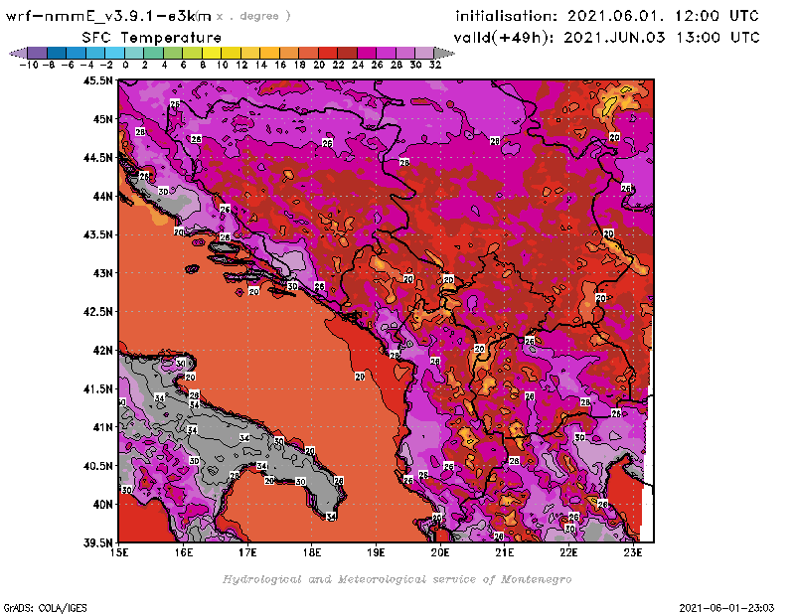
Task: Click the '-6' value under the color legend
Action: (x=68, y=65)
